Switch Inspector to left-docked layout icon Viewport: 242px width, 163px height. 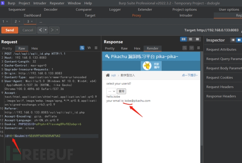point(233,40)
